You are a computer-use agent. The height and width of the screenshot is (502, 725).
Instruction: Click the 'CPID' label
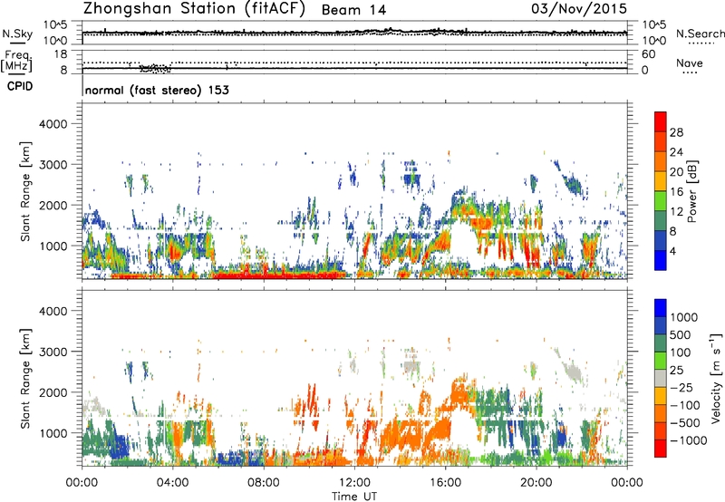(20, 86)
